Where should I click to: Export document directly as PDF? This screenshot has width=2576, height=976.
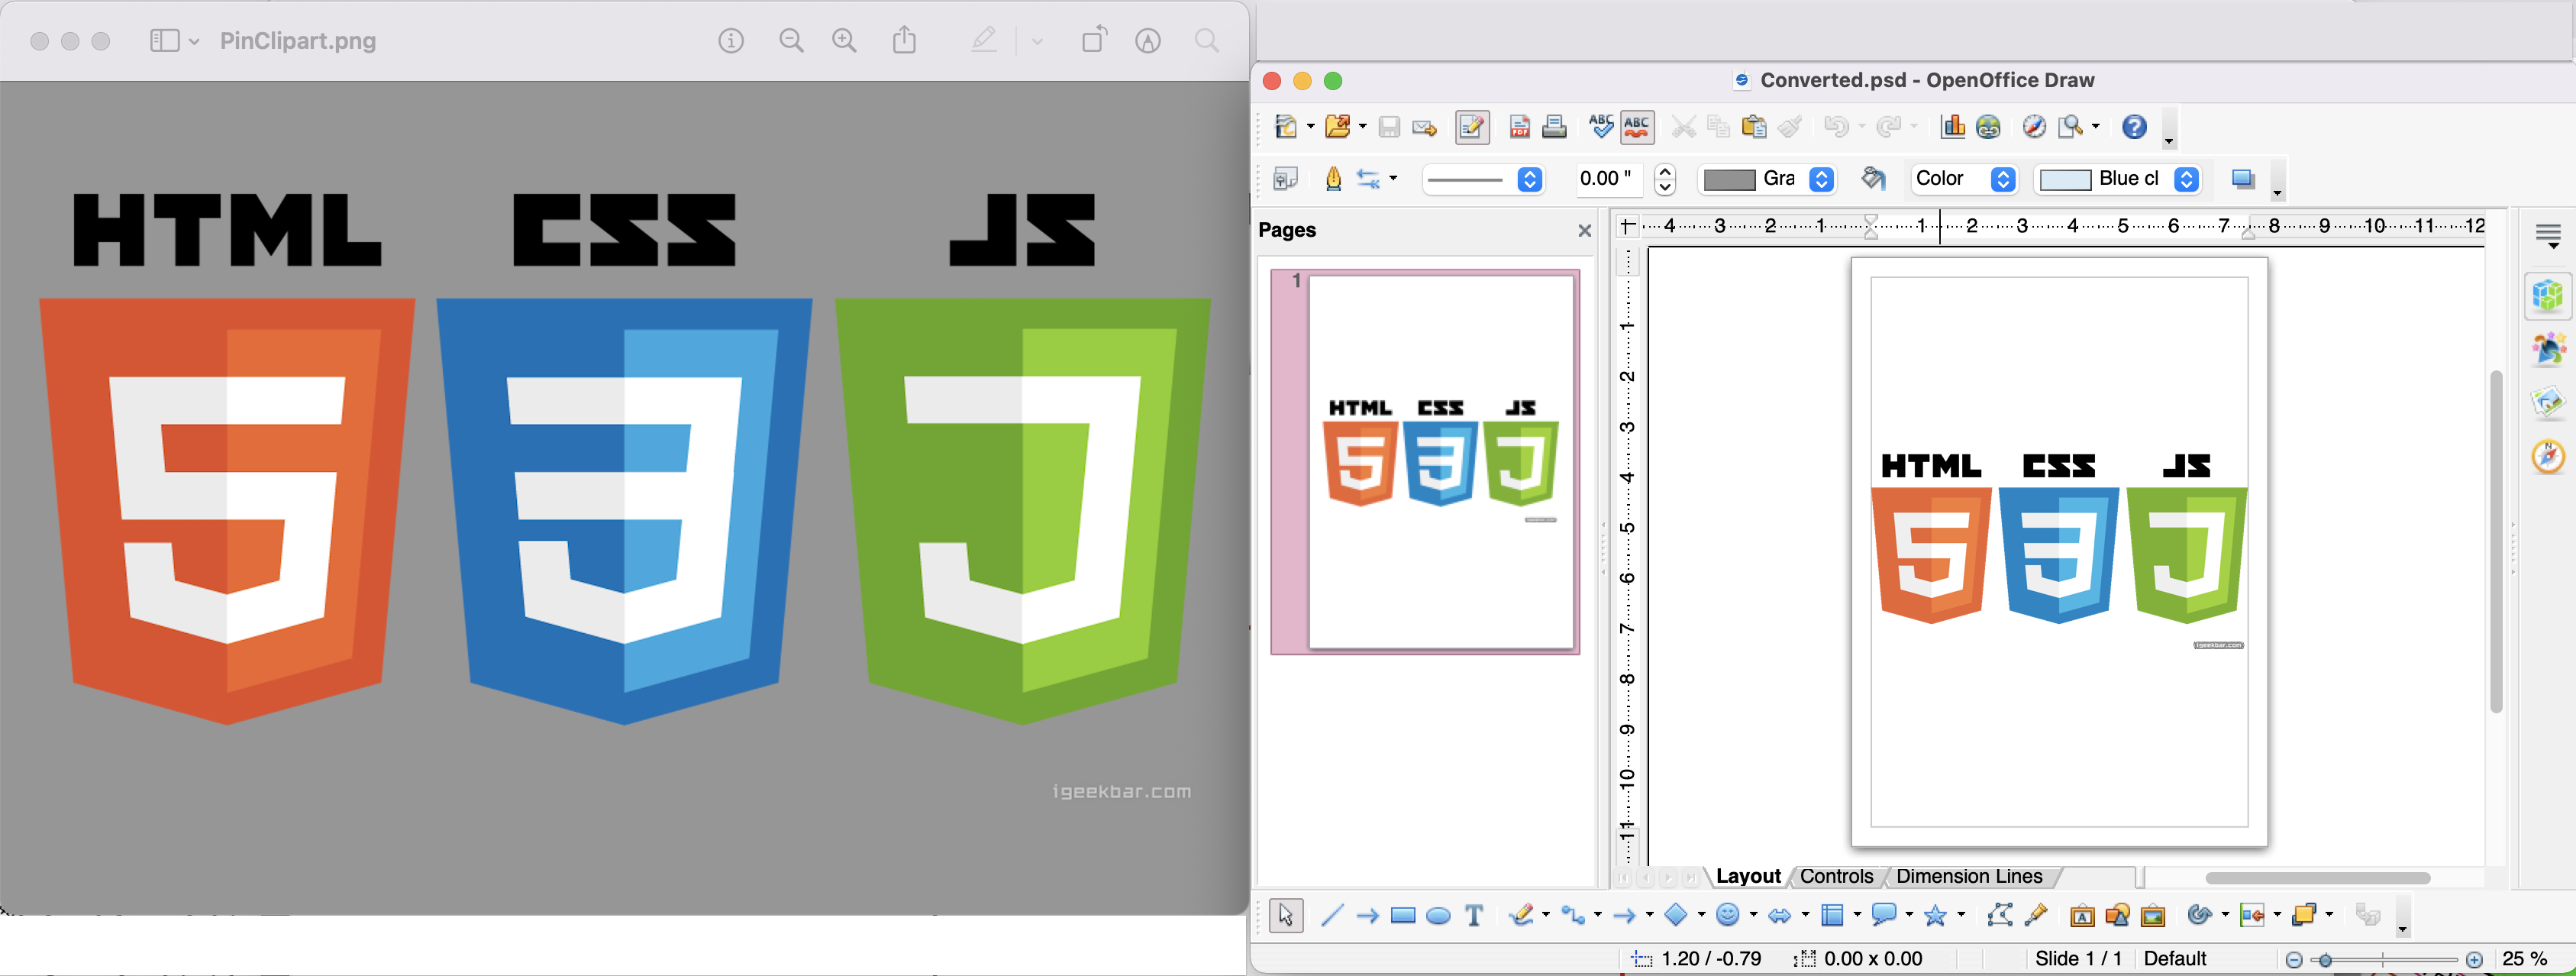(x=1520, y=127)
